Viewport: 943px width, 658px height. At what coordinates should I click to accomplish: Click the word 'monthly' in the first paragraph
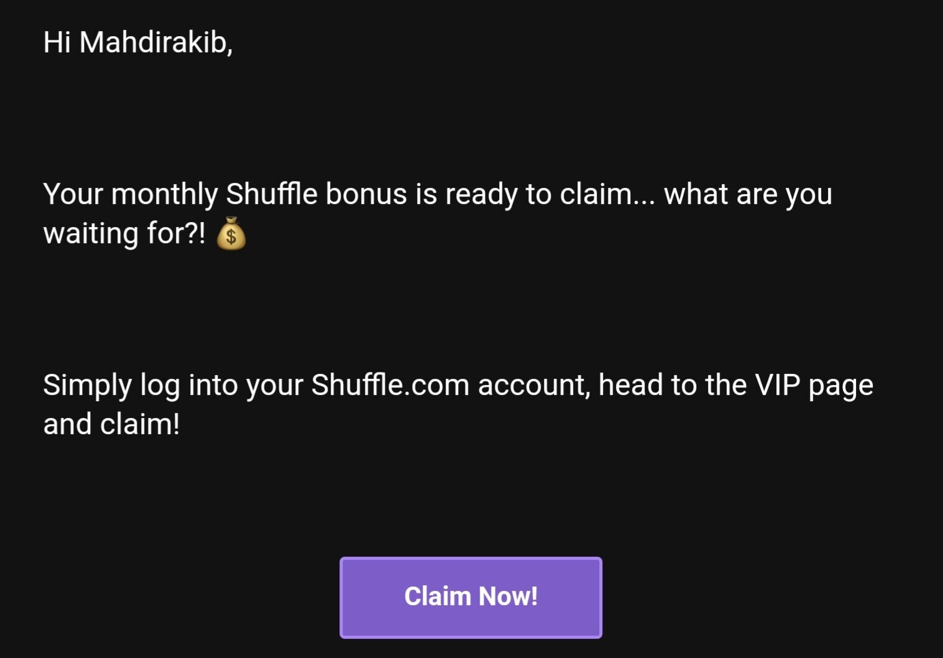pyautogui.click(x=165, y=195)
